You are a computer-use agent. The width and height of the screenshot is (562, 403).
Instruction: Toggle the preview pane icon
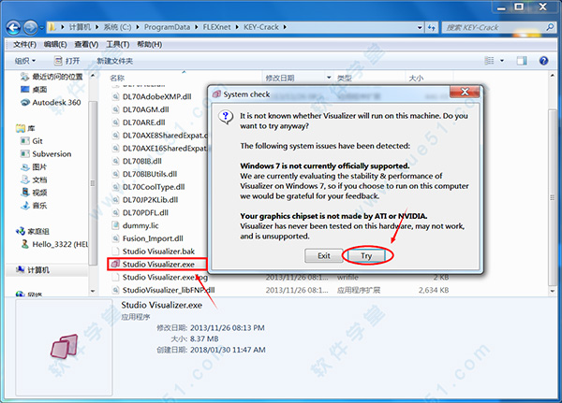pos(522,61)
